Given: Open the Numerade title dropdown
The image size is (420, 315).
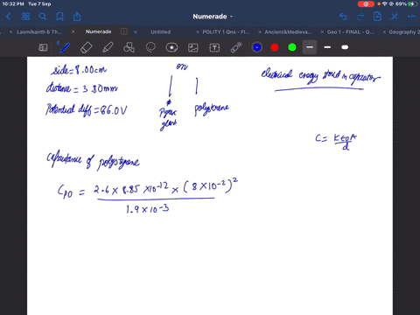Looking at the screenshot, I should coord(213,17).
